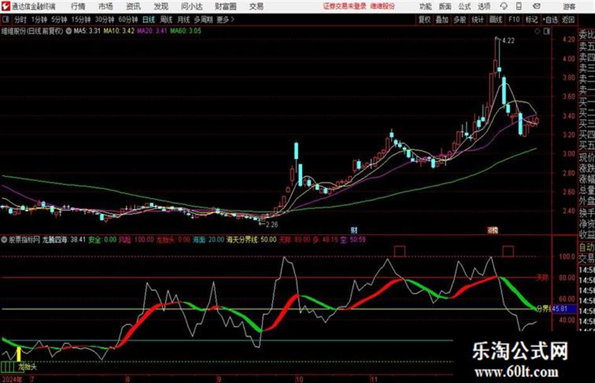Switch to the 分时 chart period
The image size is (595, 383).
pos(20,19)
